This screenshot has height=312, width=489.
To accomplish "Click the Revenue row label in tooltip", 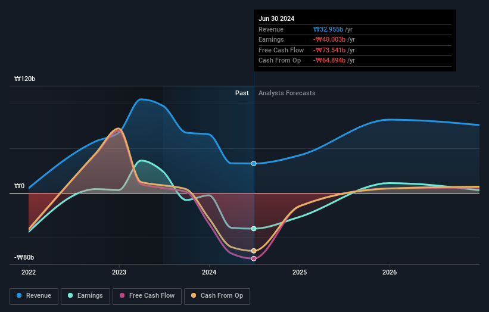I will (271, 29).
